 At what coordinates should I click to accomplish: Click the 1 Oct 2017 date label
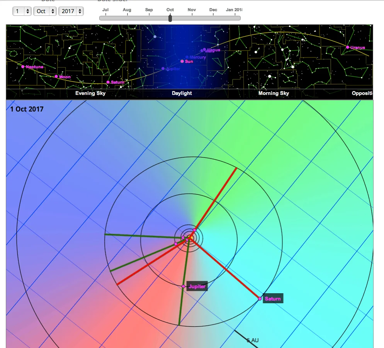click(x=27, y=109)
